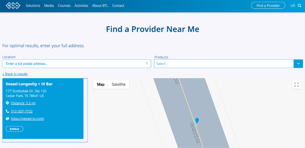
Task: Open the Products Select combo box
Action: coord(223,64)
